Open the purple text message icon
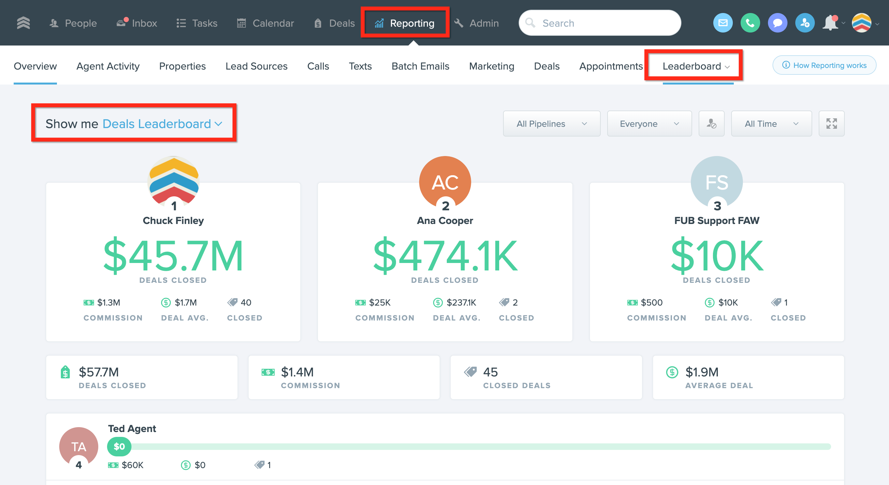Image resolution: width=889 pixels, height=485 pixels. click(x=777, y=23)
